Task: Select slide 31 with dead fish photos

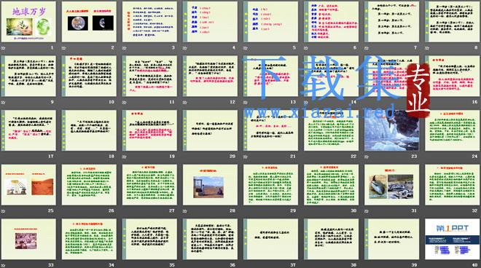Action: point(392,185)
